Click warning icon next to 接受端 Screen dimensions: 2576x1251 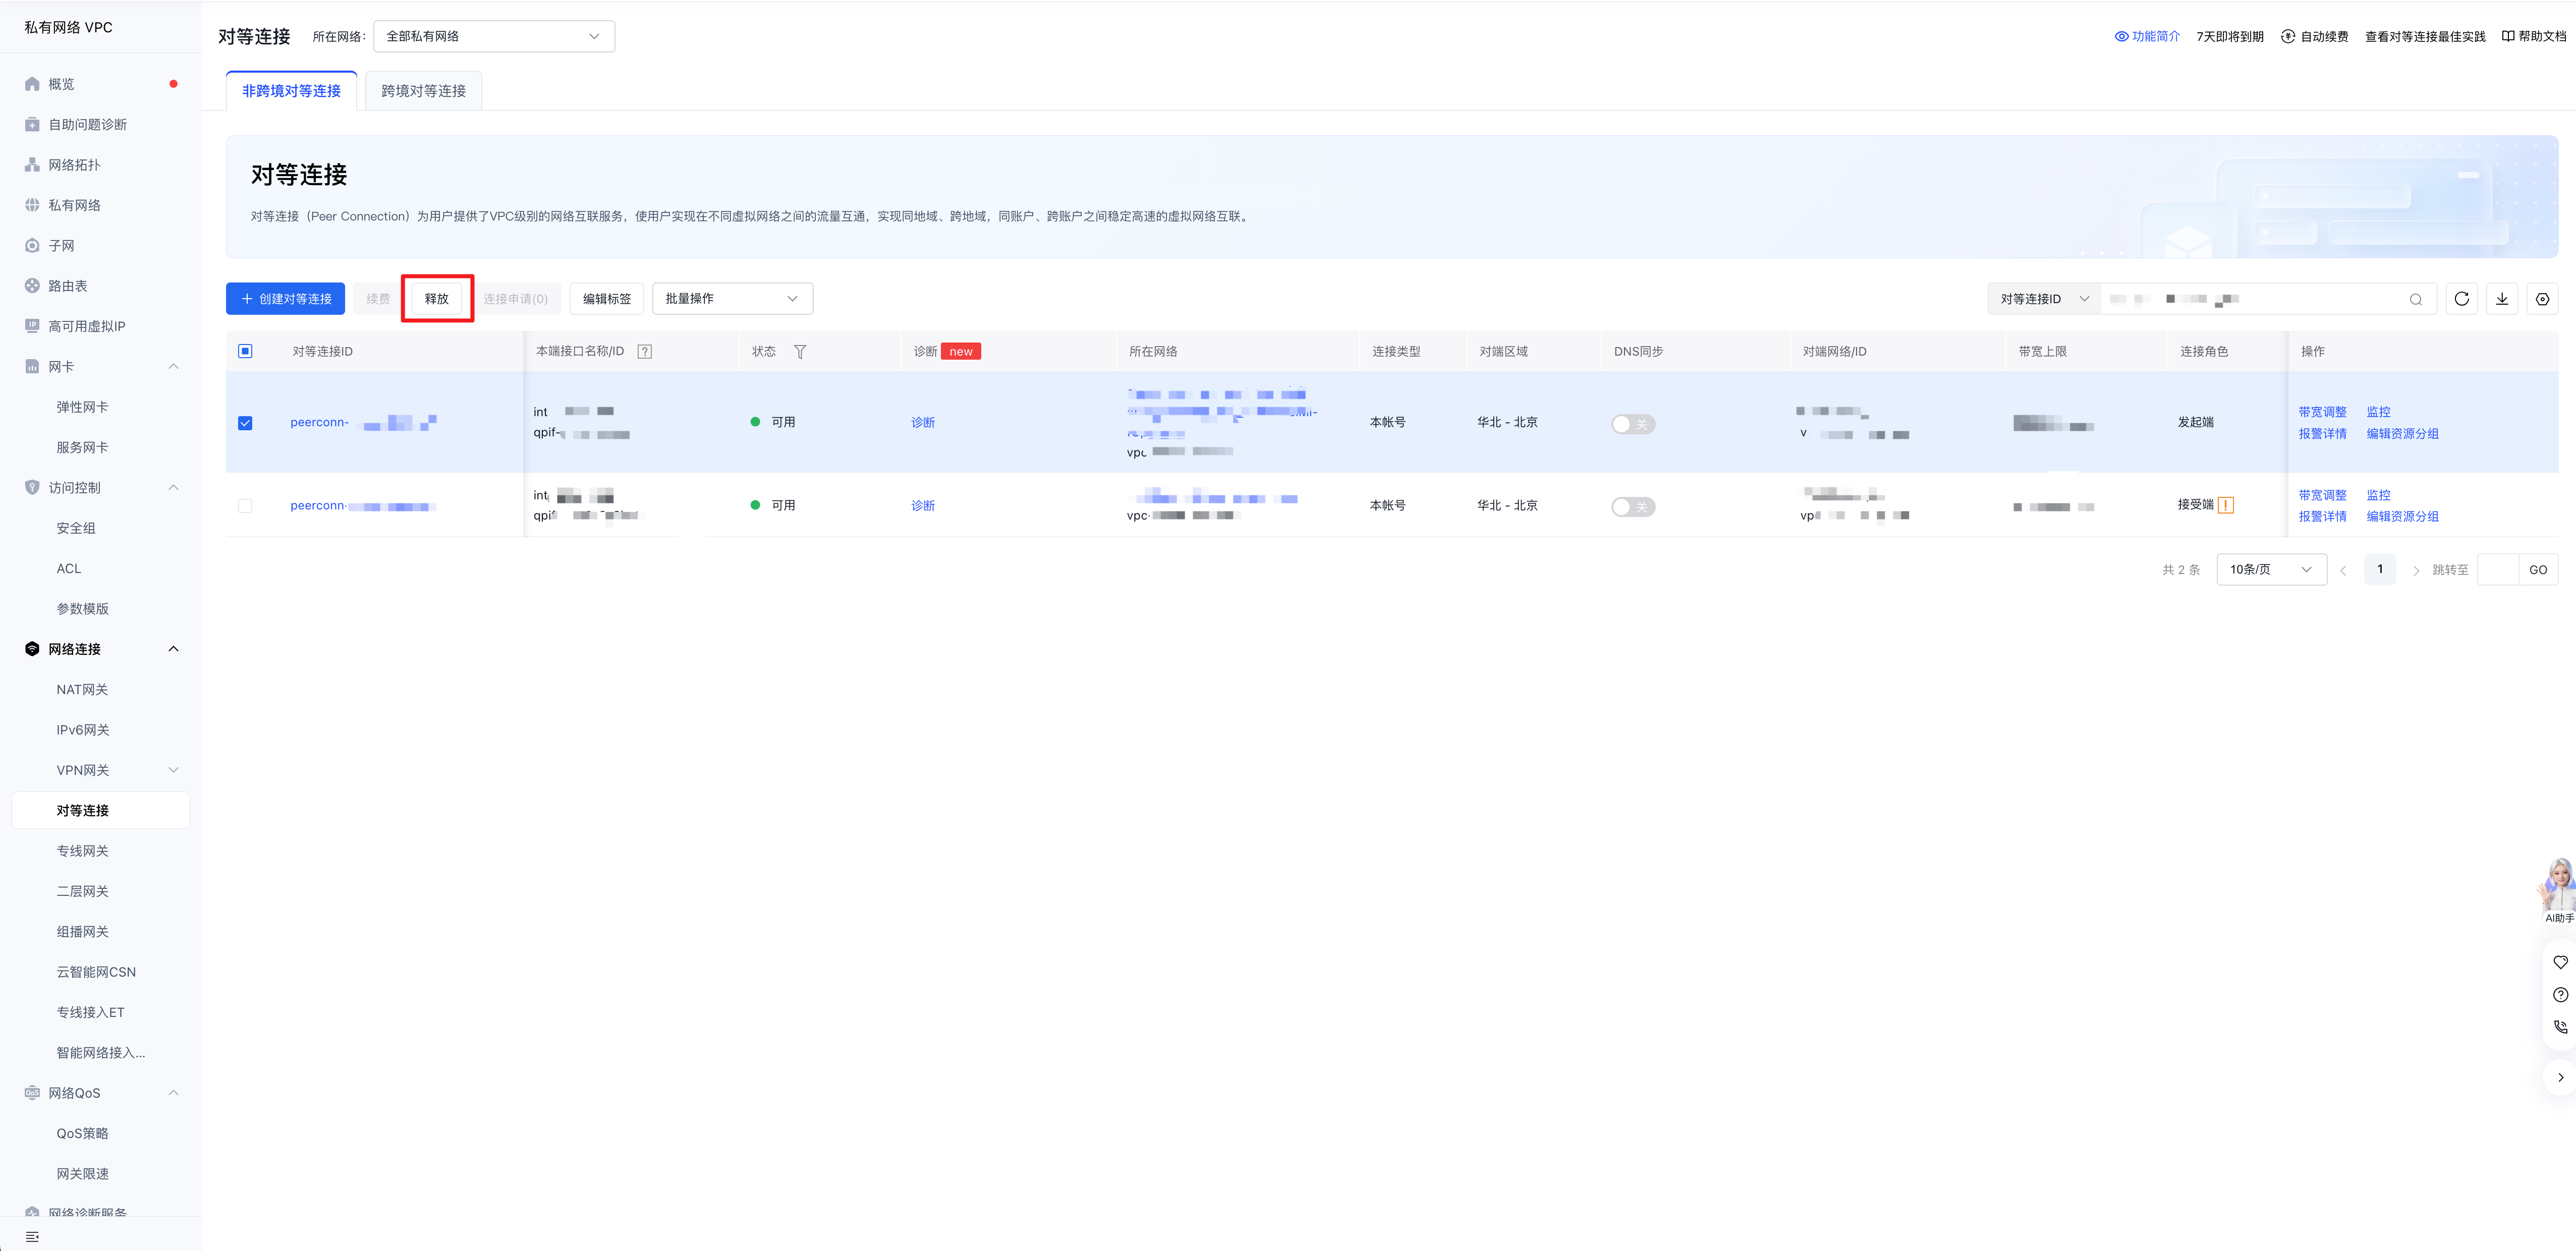click(2226, 505)
